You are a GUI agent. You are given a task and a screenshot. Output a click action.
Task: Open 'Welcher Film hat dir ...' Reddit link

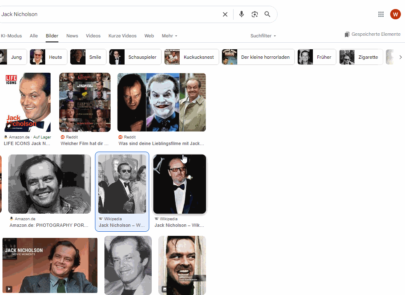(x=84, y=143)
